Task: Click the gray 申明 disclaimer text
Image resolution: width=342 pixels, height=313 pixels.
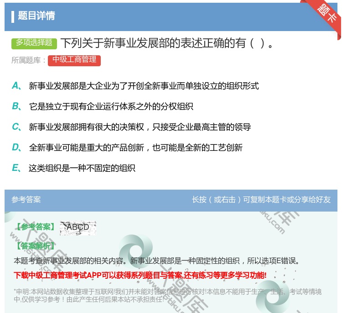Action: pyautogui.click(x=167, y=295)
